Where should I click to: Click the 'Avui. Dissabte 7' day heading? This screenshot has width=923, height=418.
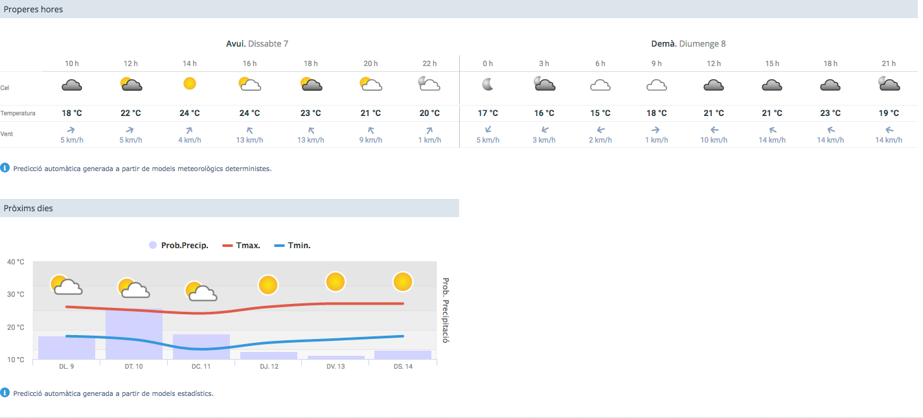[256, 43]
